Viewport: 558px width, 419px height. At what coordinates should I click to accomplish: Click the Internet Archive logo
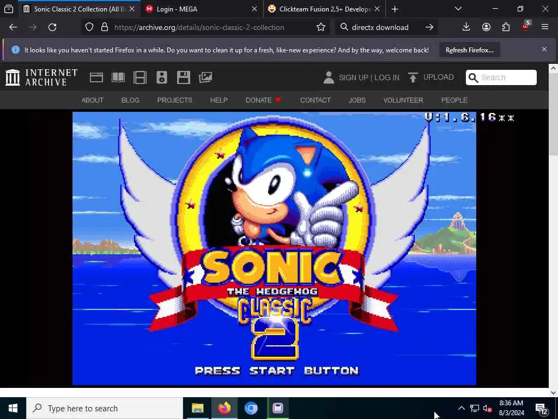41,77
